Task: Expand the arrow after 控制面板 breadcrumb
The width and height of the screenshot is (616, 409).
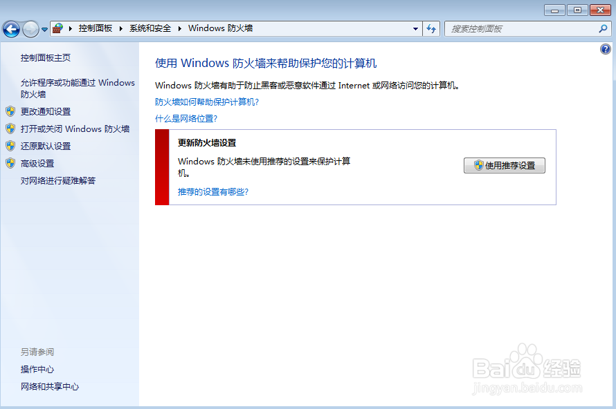Action: [121, 28]
